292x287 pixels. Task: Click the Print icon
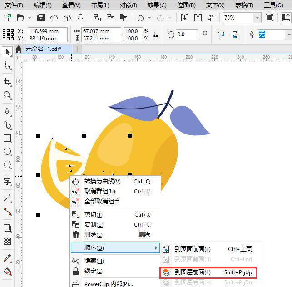(80, 18)
